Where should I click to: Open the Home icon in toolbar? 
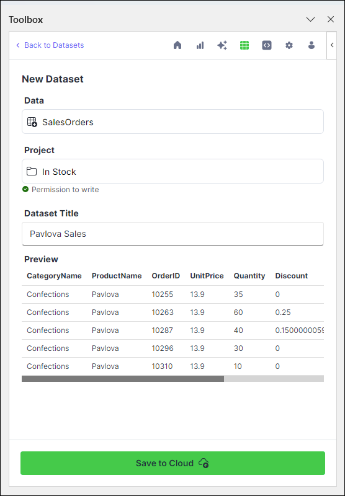point(177,45)
